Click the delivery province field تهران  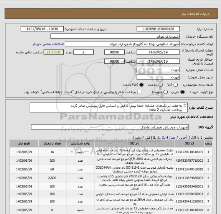click(158, 70)
